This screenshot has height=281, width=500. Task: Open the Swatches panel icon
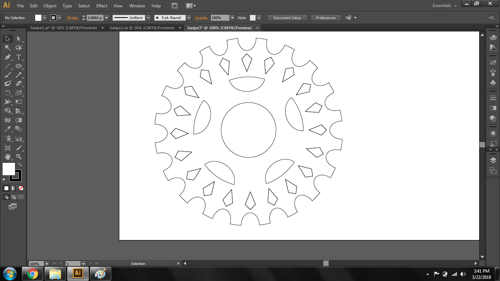(x=493, y=63)
